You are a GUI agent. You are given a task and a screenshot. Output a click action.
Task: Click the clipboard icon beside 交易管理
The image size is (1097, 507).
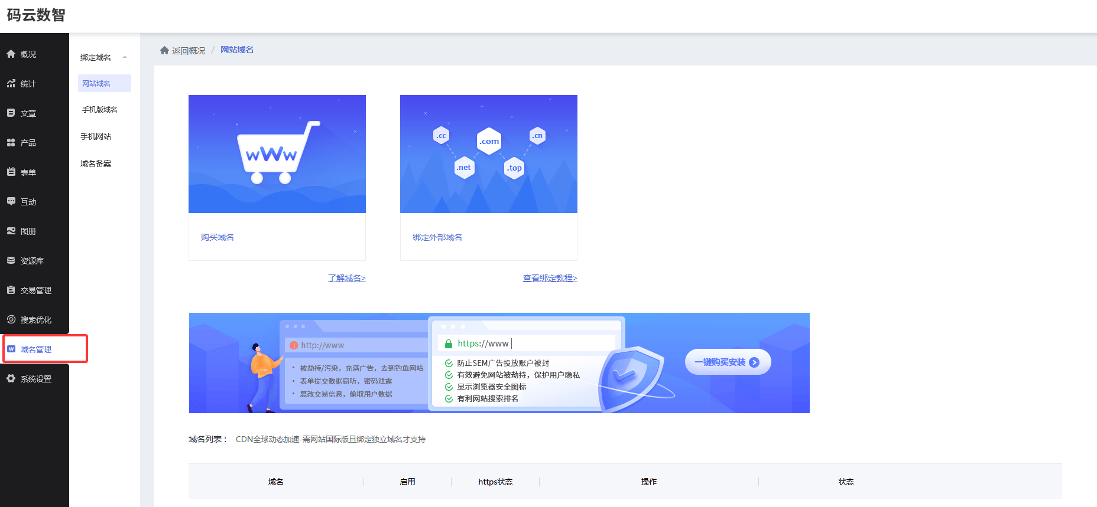[11, 290]
